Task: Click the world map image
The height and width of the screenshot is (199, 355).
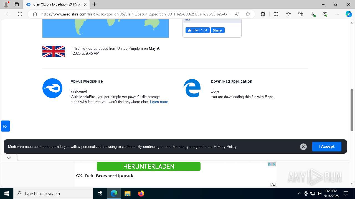Action: coord(105,28)
